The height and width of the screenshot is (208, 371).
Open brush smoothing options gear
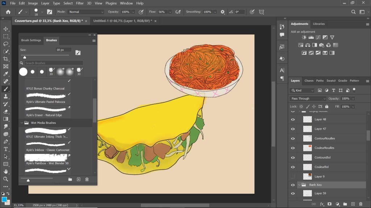[x=222, y=12]
